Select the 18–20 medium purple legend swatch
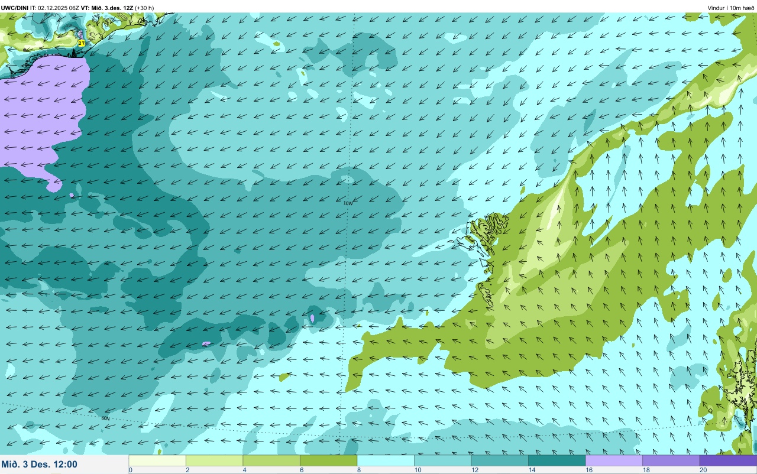This screenshot has width=757, height=474. 671,460
